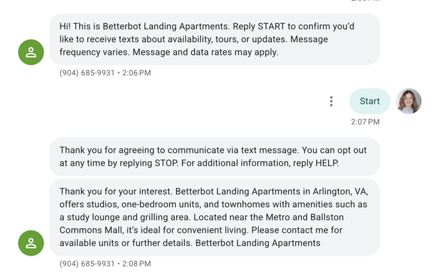Click the green contact avatar beside the first message
The image size is (439, 276).
click(x=31, y=52)
